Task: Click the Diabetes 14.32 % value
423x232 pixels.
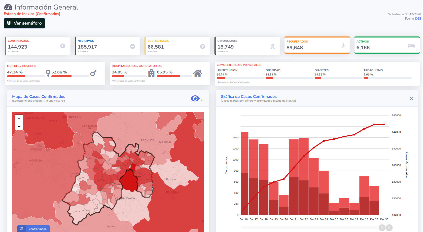Action: pos(320,74)
